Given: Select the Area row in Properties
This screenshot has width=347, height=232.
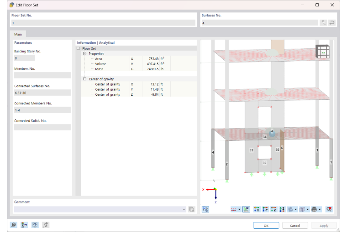Looking at the screenshot, I should (x=139, y=59).
